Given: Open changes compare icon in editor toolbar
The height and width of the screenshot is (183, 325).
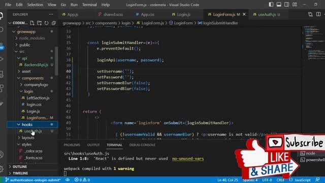Looking at the screenshot, I should [x=310, y=14].
